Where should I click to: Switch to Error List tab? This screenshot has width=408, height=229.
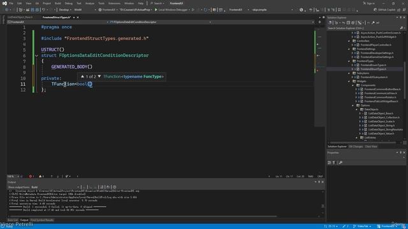tap(13, 220)
